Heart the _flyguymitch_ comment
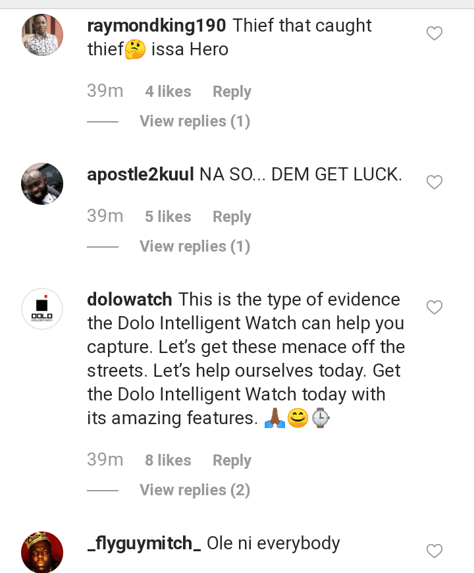The height and width of the screenshot is (573, 474). 434,551
